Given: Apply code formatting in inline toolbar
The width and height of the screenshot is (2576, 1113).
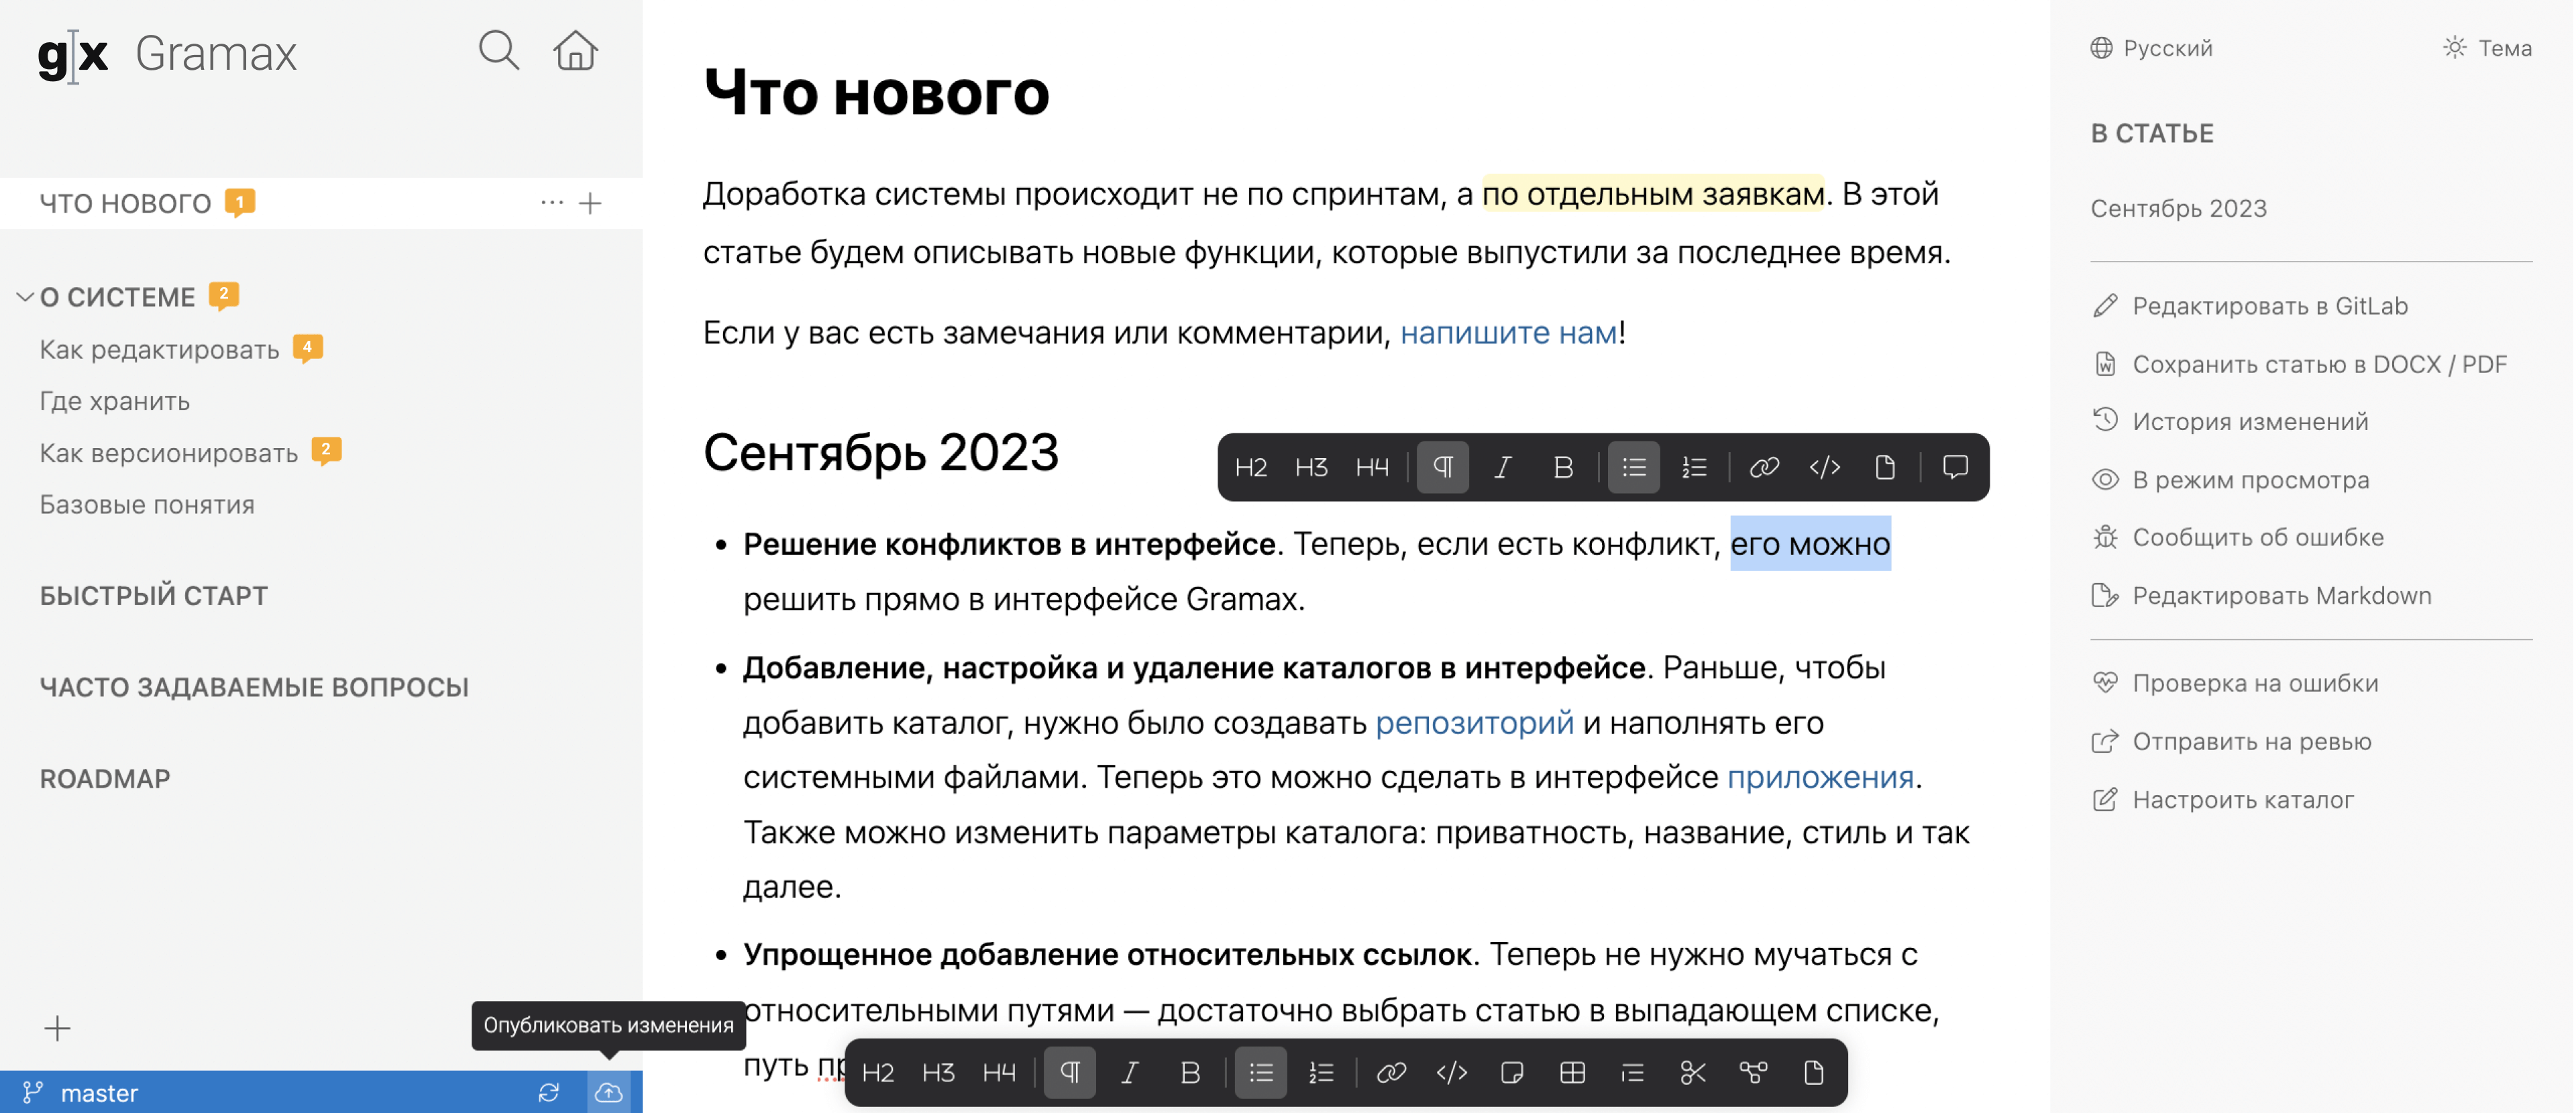Looking at the screenshot, I should click(1825, 467).
